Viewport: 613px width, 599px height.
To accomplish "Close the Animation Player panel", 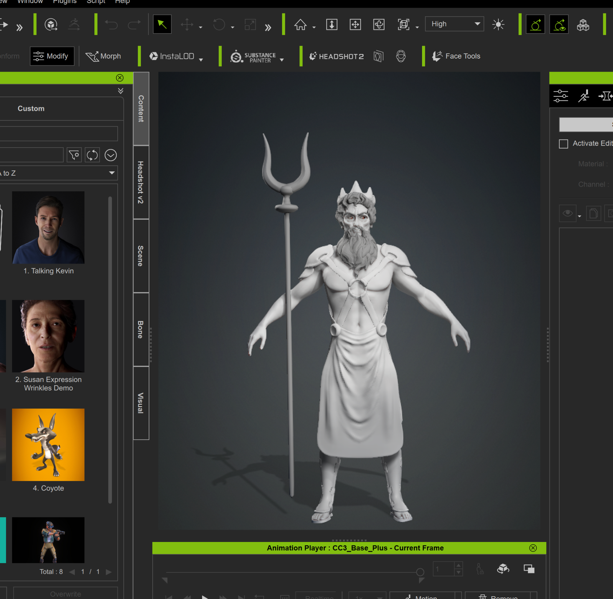I will coord(533,548).
